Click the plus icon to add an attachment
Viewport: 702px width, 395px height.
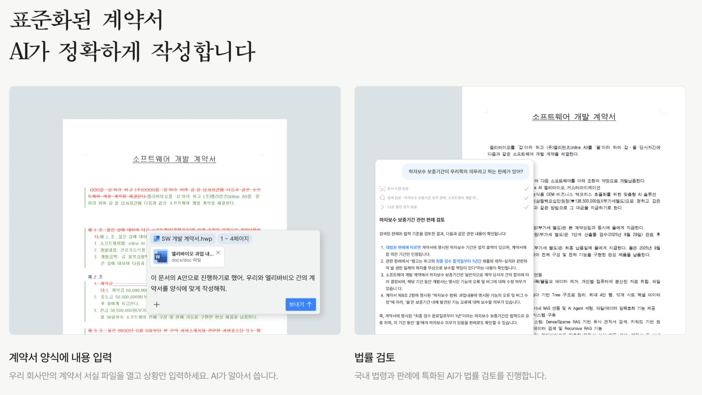[x=156, y=305]
